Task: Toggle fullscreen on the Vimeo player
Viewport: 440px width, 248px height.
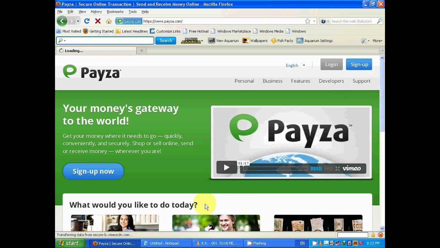Action: pyautogui.click(x=338, y=168)
